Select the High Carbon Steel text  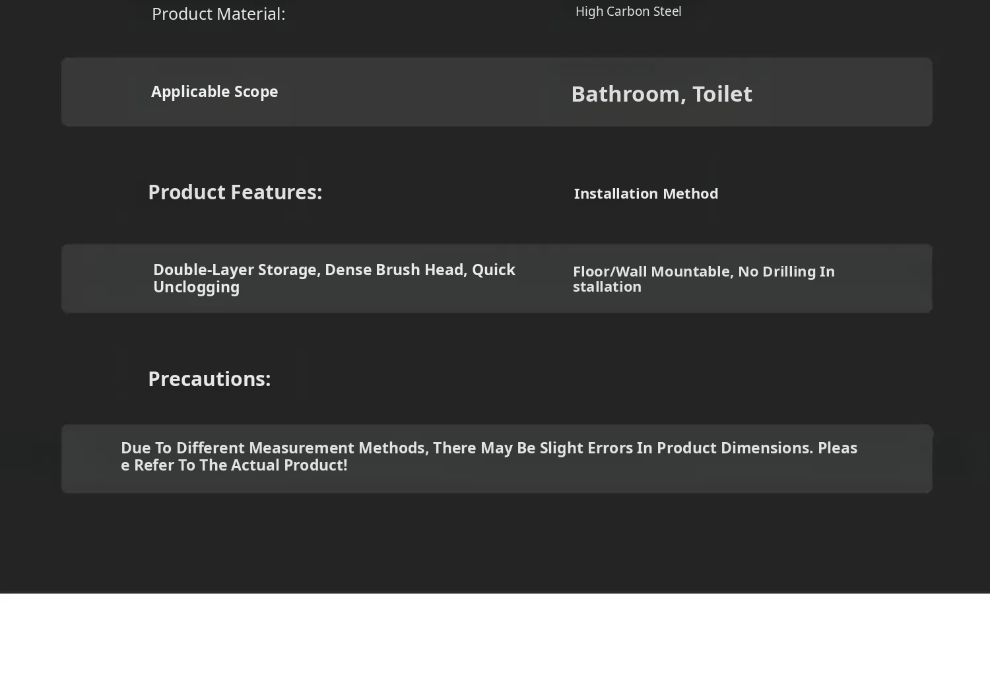628,11
